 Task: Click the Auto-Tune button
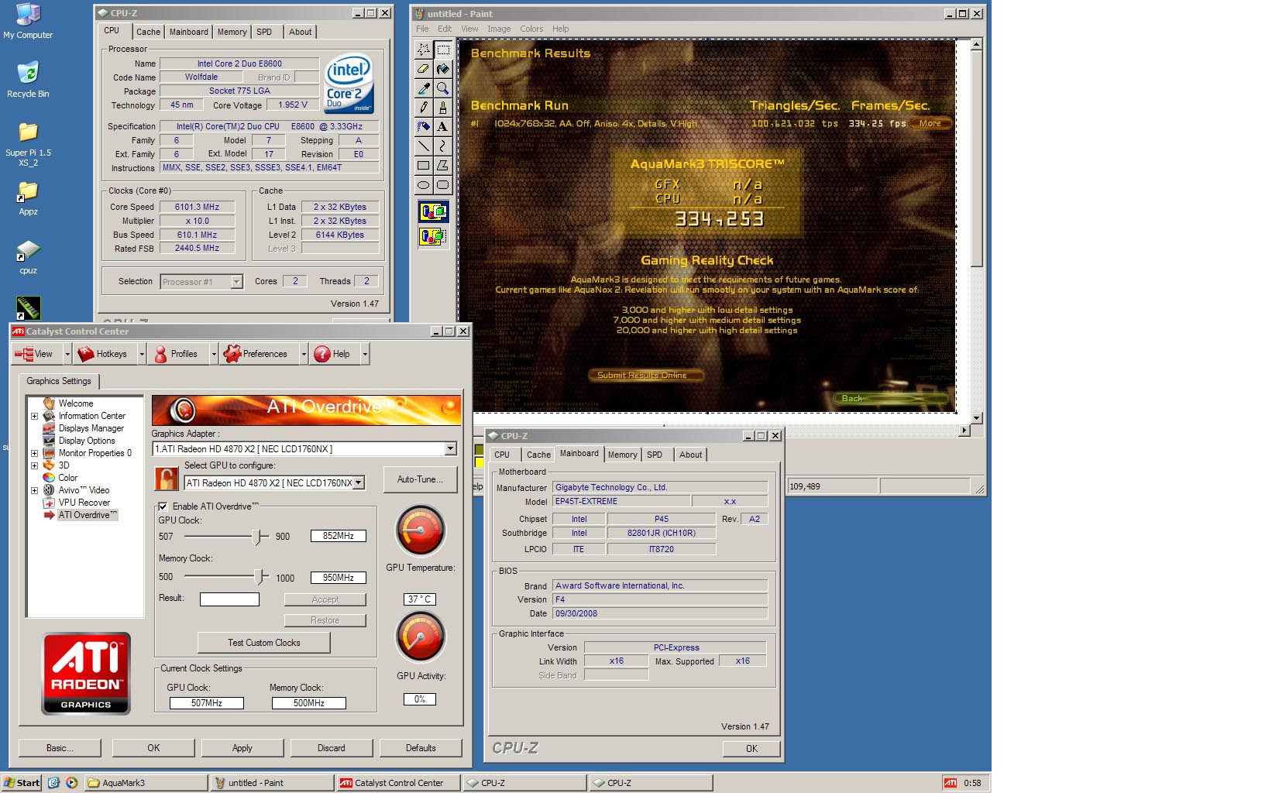(x=420, y=479)
